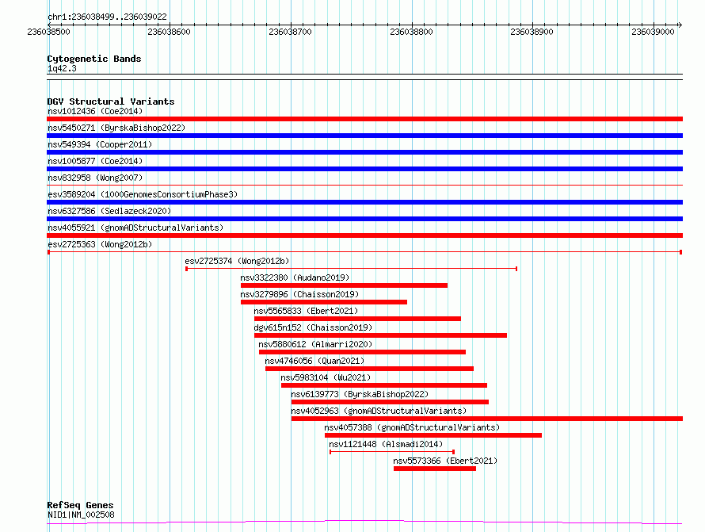
Task: Click the red nsv3279896 variant bar
Action: pos(324,302)
